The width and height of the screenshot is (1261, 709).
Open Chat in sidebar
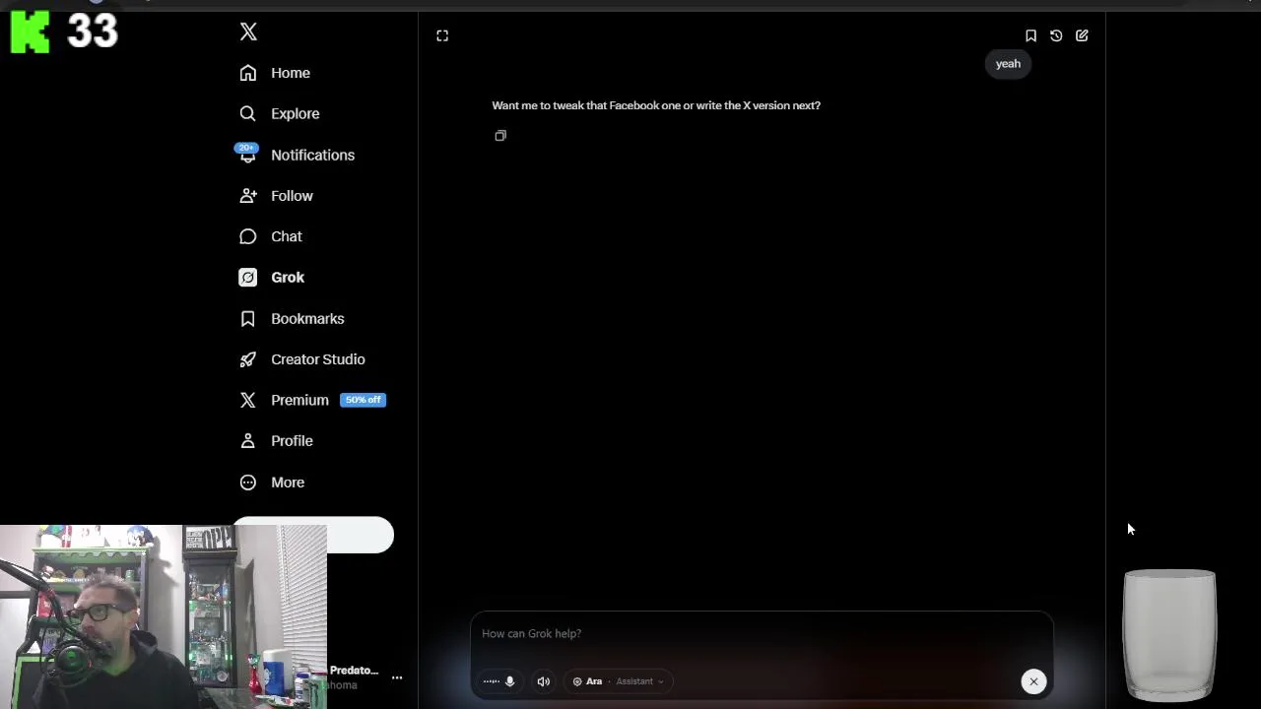click(x=271, y=236)
